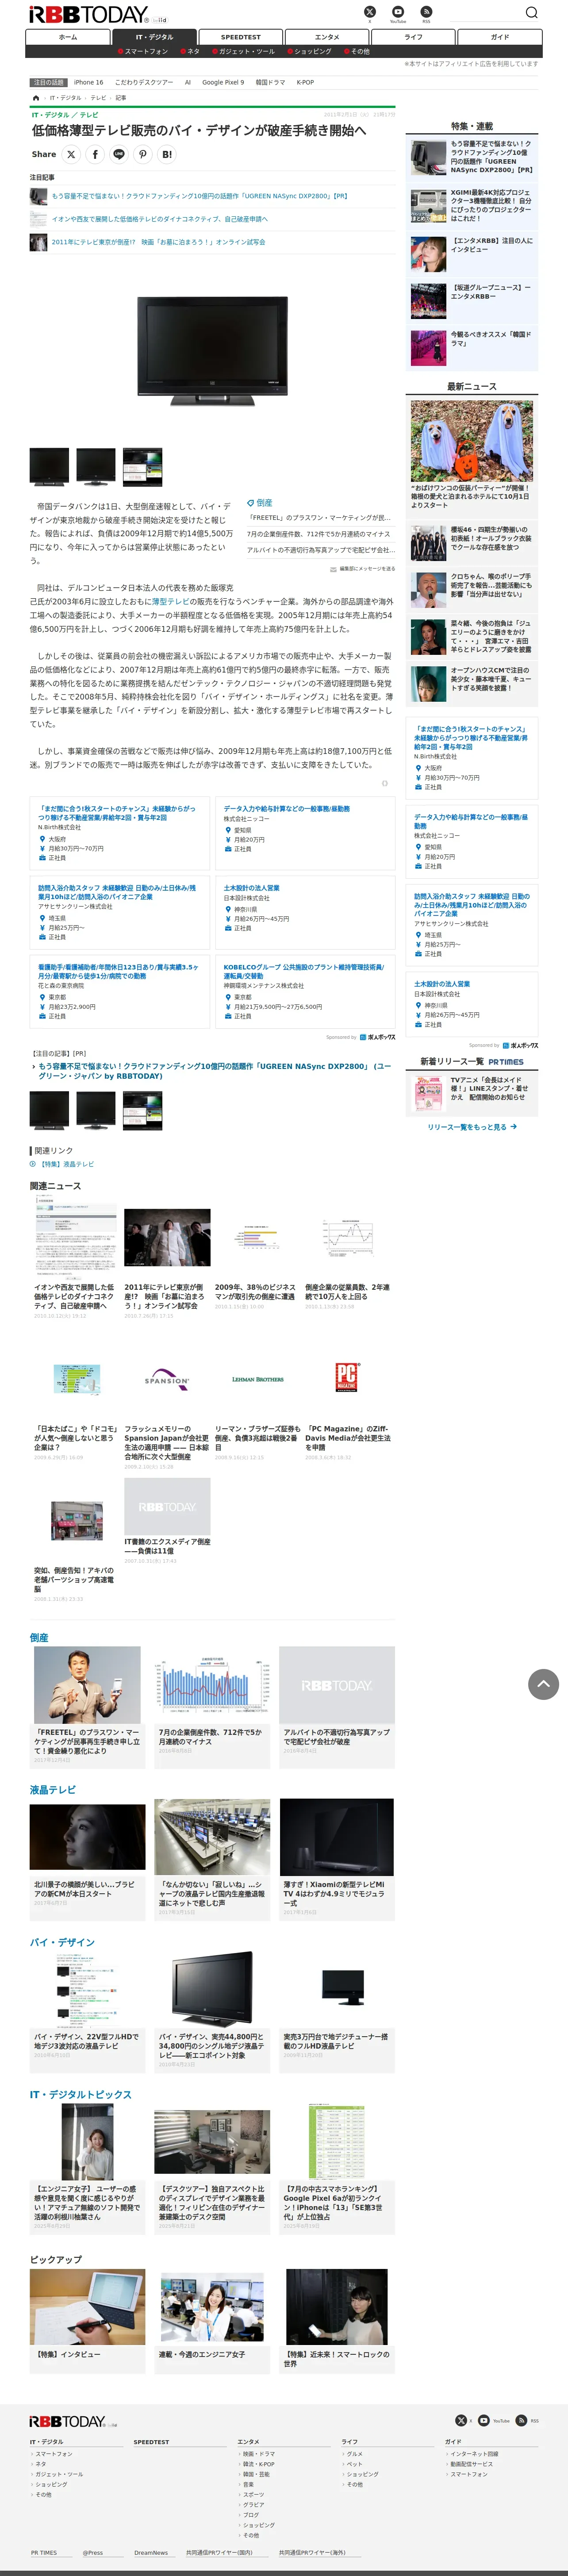
Task: Open the ライフ tab
Action: (413, 37)
